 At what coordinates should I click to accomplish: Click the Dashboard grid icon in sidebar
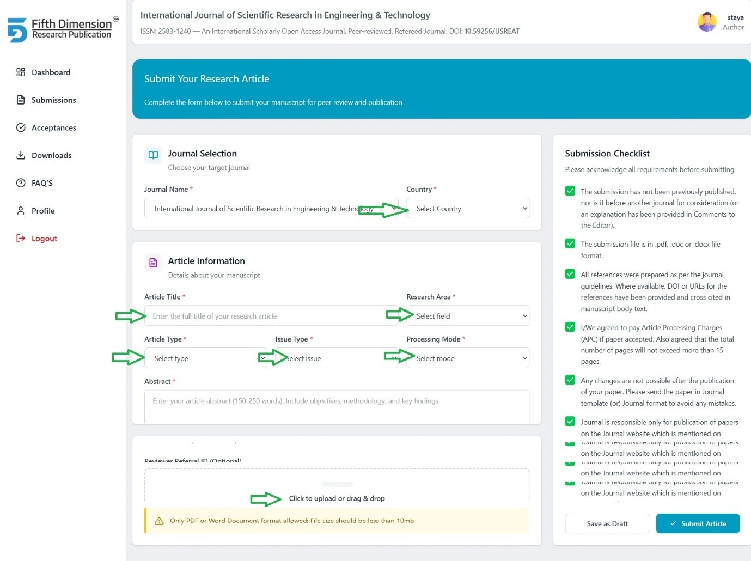(x=21, y=72)
